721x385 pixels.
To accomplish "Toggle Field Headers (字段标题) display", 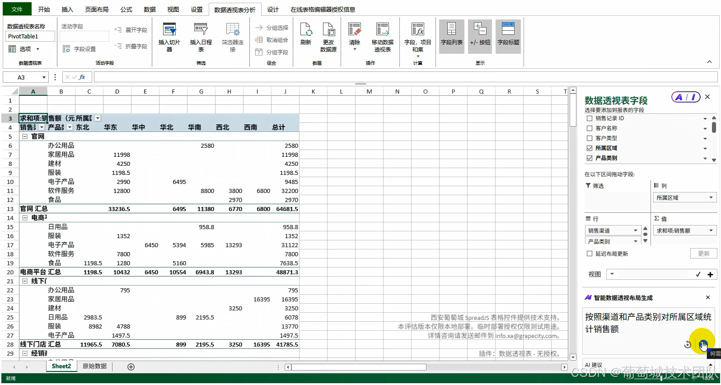I will pyautogui.click(x=508, y=36).
